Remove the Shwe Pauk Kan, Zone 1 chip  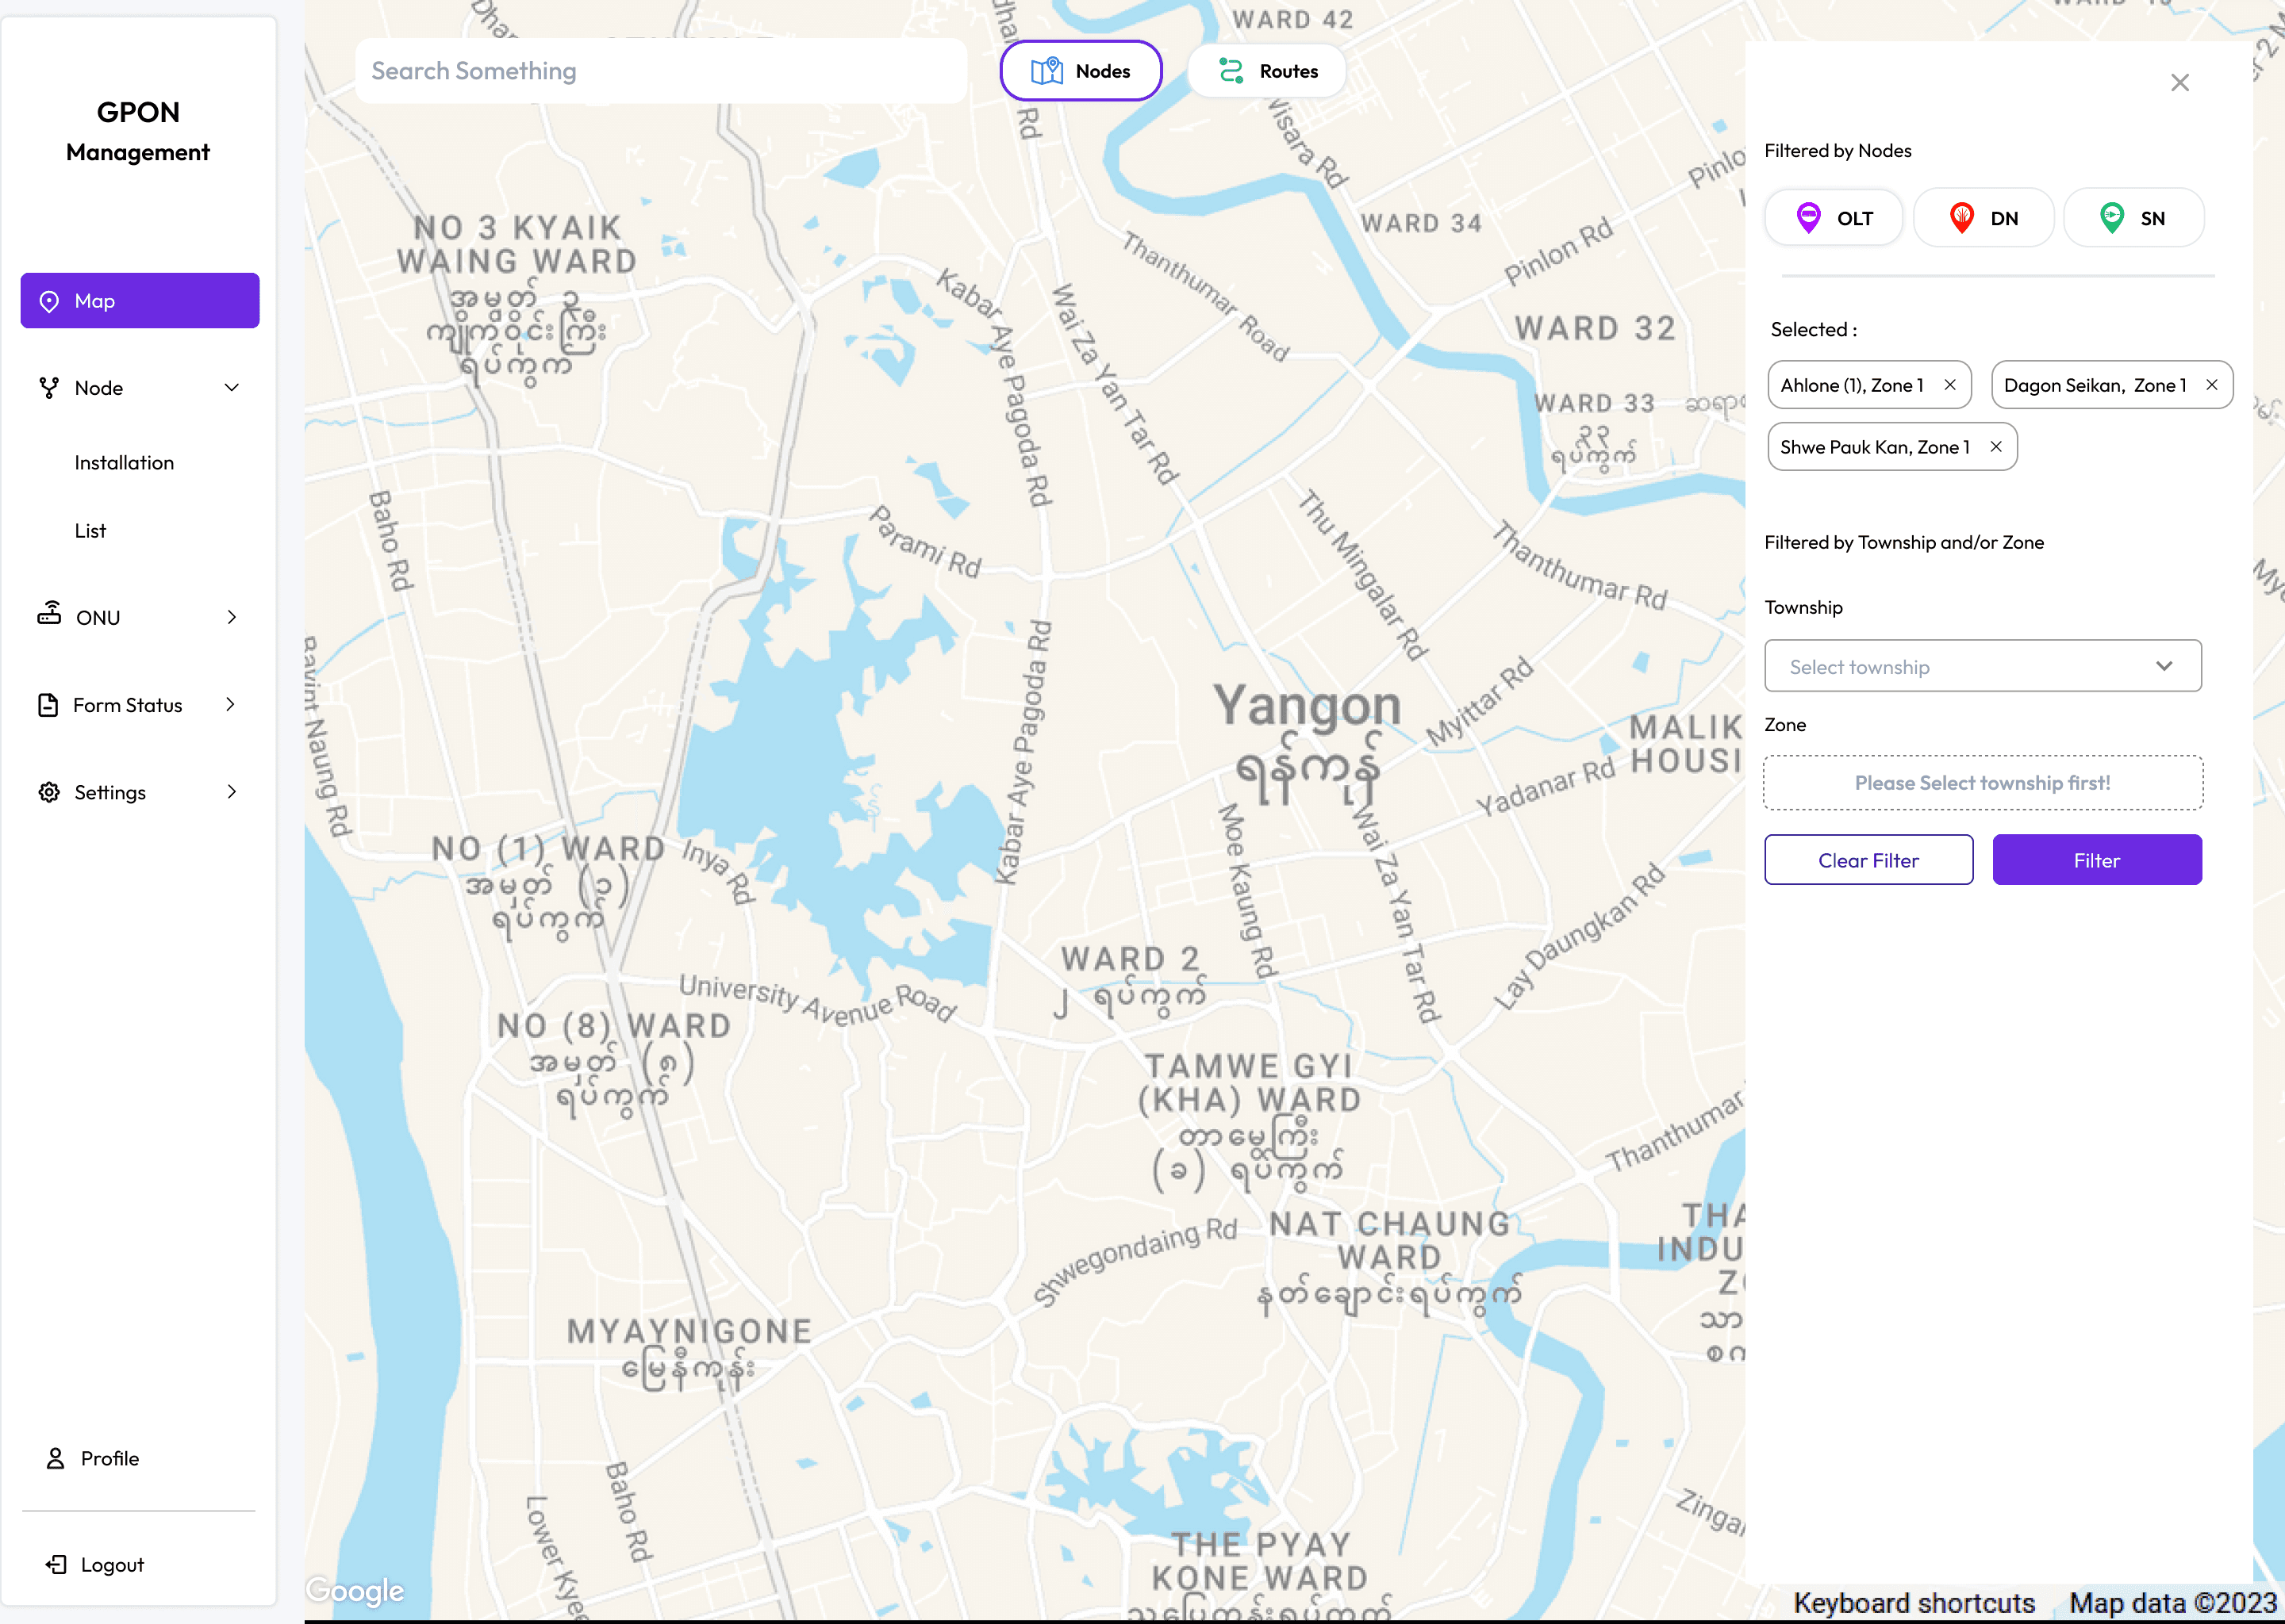point(1996,447)
